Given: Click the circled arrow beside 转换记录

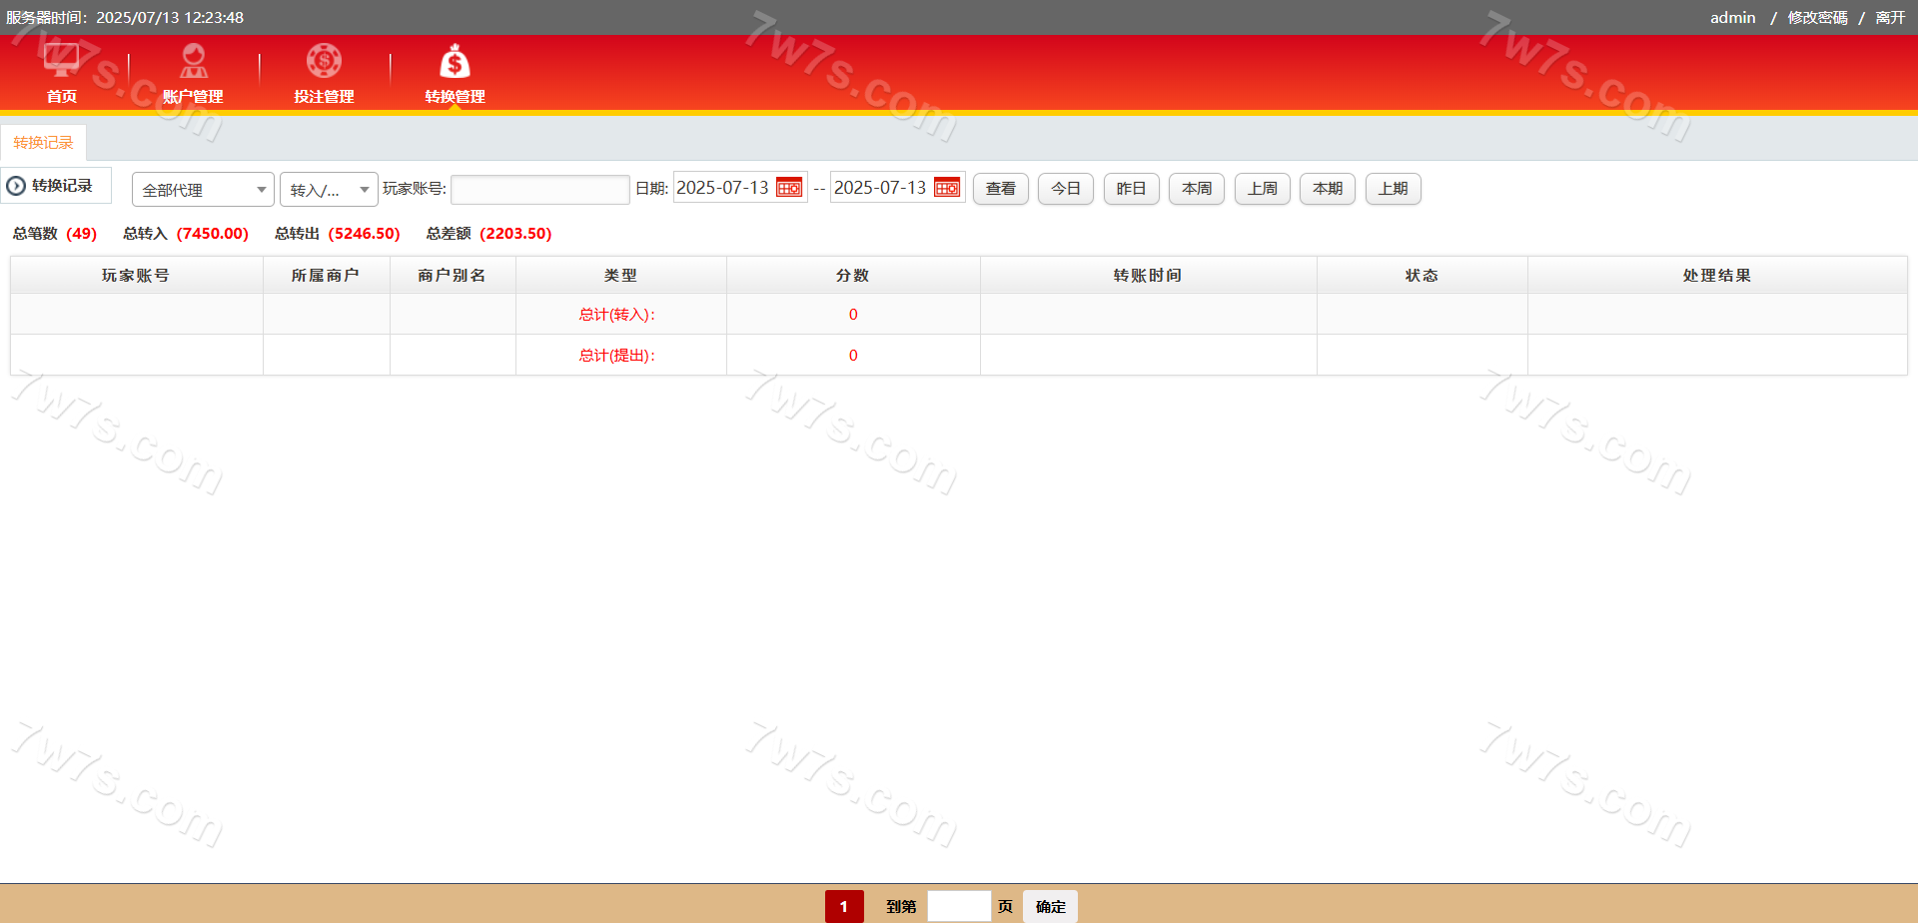Looking at the screenshot, I should click(16, 186).
